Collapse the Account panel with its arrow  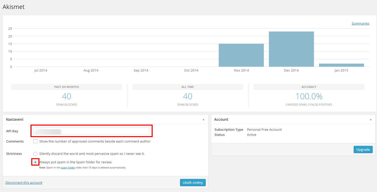(371, 119)
